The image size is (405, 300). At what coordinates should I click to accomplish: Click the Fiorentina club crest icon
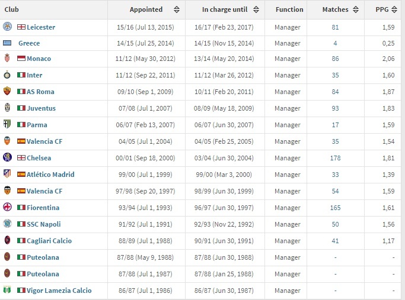click(x=7, y=208)
